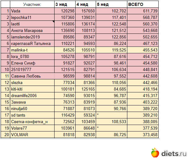Select the Vada participant cell
This screenshot has width=189, height=160.
pyautogui.click(x=32, y=11)
